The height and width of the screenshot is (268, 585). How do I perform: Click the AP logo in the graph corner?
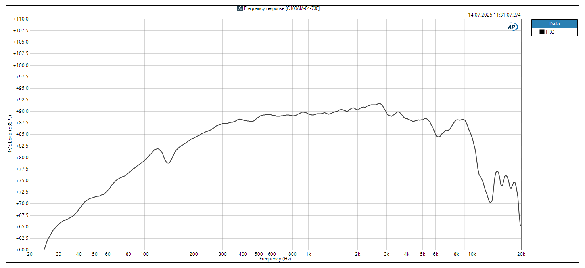512,27
